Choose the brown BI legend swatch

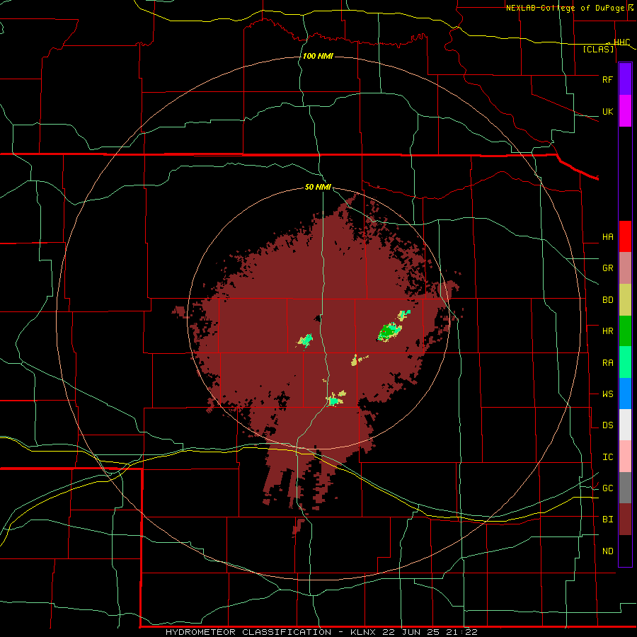pos(625,520)
